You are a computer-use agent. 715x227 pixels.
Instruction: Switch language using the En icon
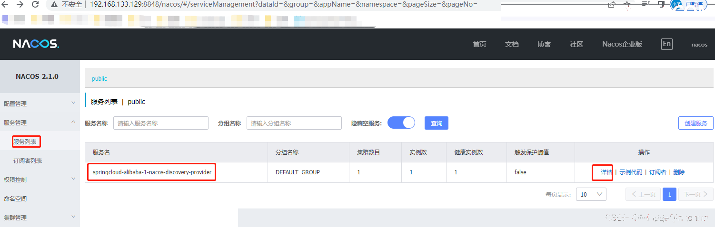pos(666,44)
